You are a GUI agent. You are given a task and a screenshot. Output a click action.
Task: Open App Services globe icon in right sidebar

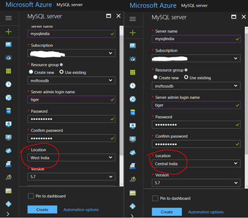click(x=133, y=99)
